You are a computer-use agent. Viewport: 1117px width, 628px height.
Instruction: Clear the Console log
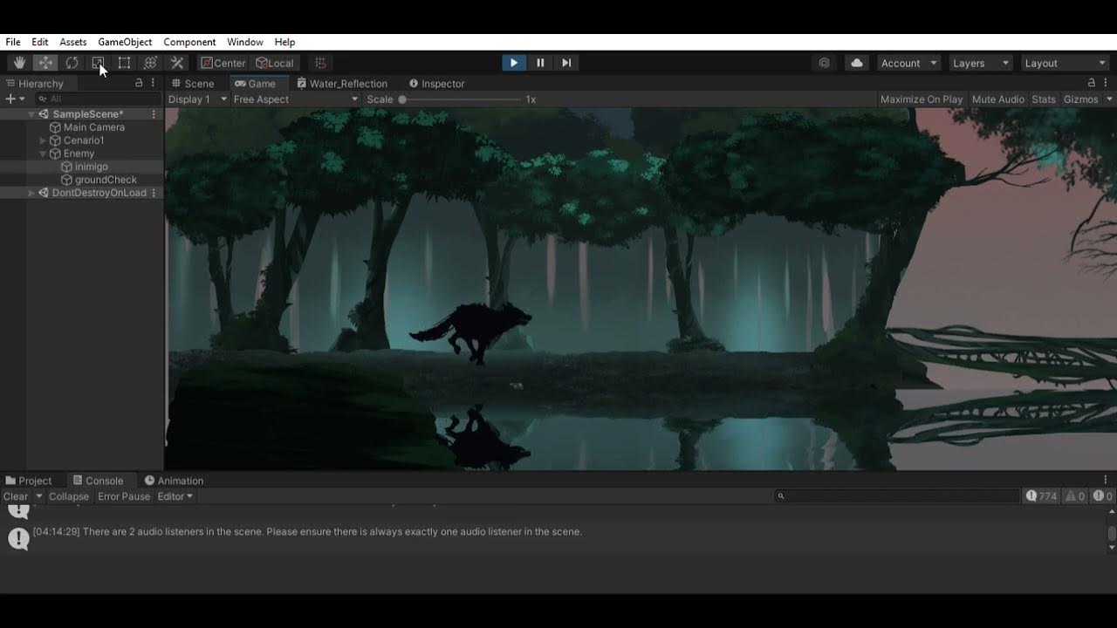tap(16, 496)
